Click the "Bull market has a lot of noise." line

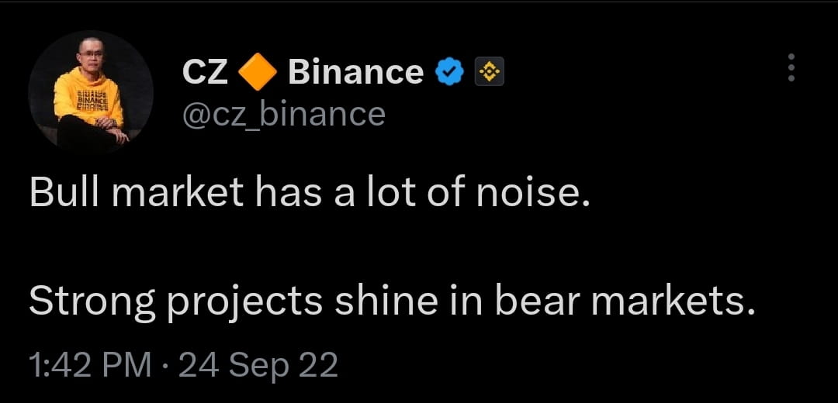[310, 193]
